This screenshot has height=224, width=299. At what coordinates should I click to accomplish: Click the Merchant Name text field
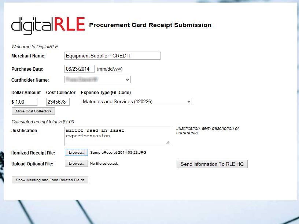point(112,56)
